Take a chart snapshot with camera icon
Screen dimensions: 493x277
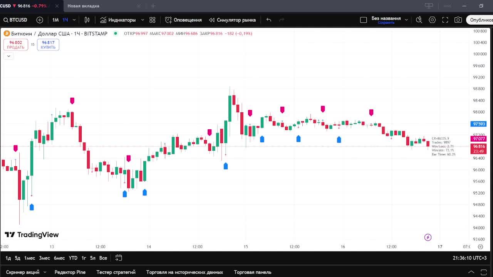[458, 20]
